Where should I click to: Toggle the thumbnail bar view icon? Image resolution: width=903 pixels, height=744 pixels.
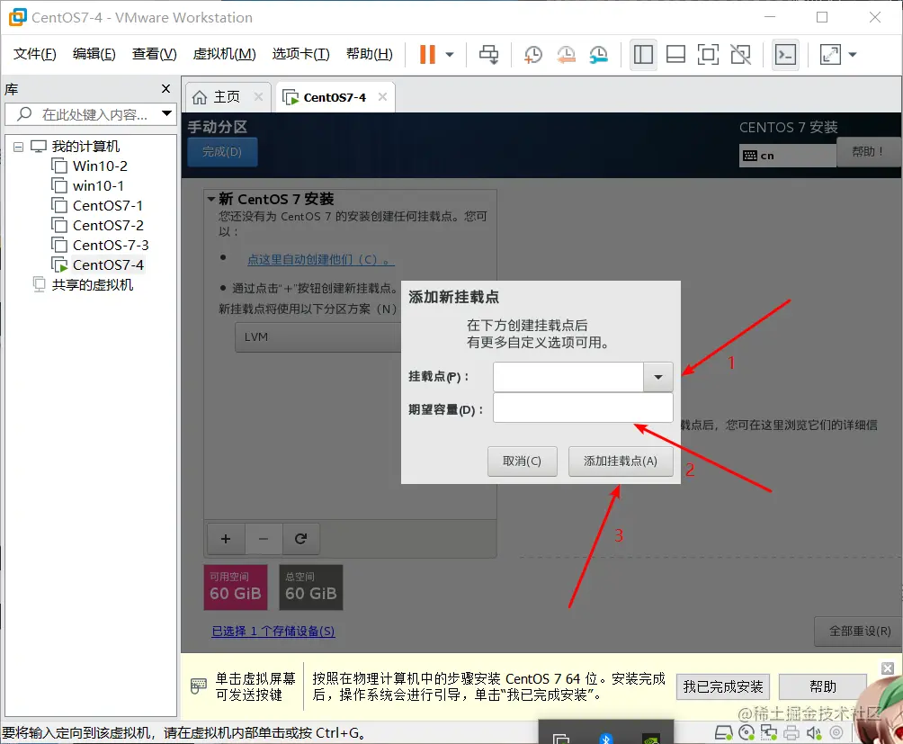pos(675,55)
